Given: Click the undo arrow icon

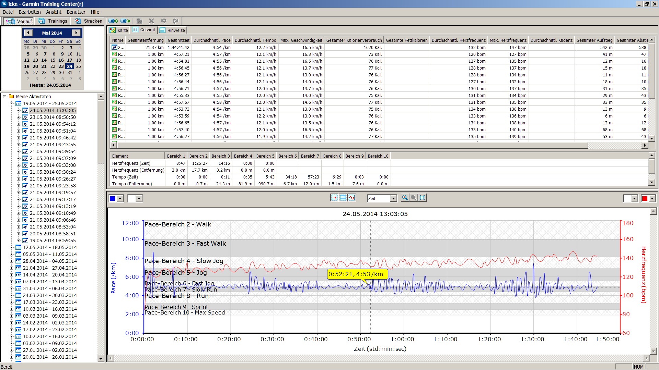Looking at the screenshot, I should coord(163,21).
